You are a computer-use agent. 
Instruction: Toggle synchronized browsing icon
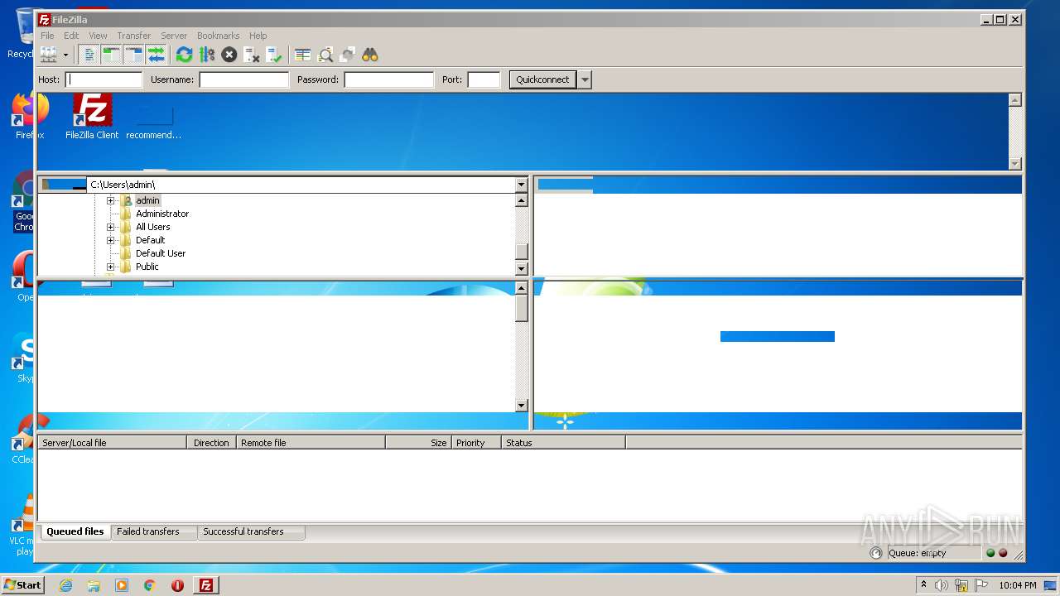348,55
